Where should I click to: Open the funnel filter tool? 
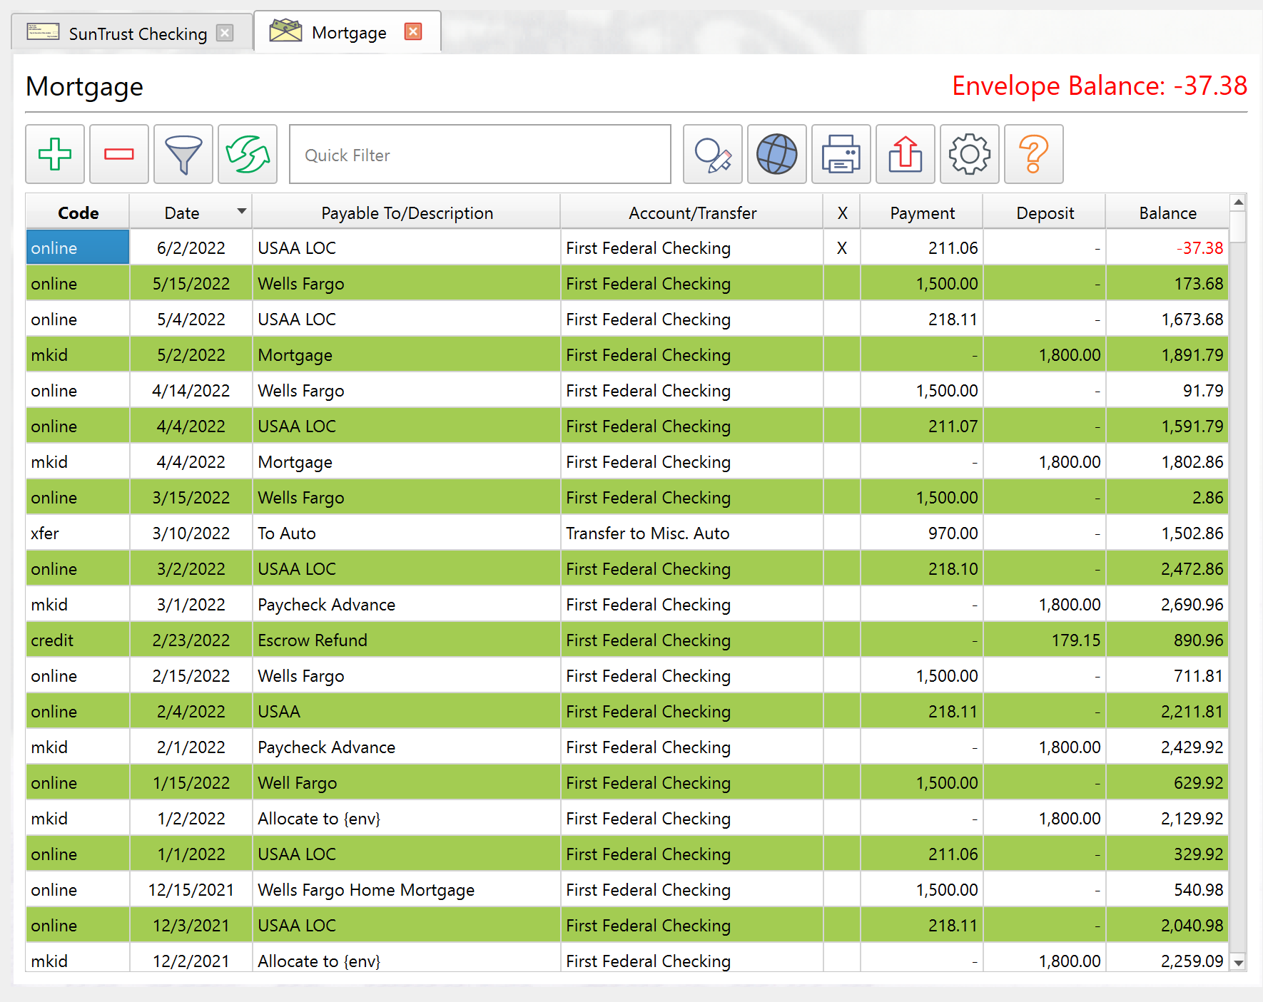pos(183,154)
